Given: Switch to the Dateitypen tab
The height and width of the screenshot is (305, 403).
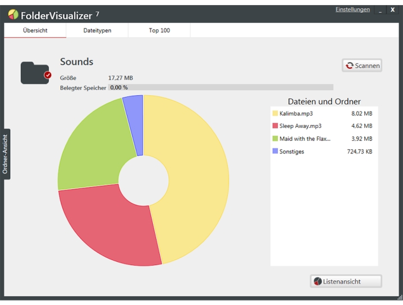Looking at the screenshot, I should coord(97,30).
